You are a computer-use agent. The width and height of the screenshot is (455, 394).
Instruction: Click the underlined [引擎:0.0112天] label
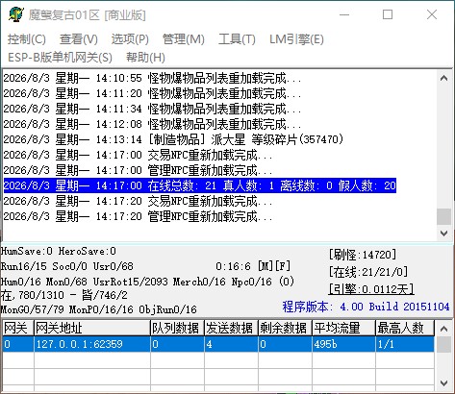click(371, 289)
